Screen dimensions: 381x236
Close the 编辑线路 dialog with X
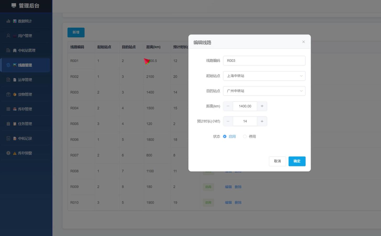[303, 42]
